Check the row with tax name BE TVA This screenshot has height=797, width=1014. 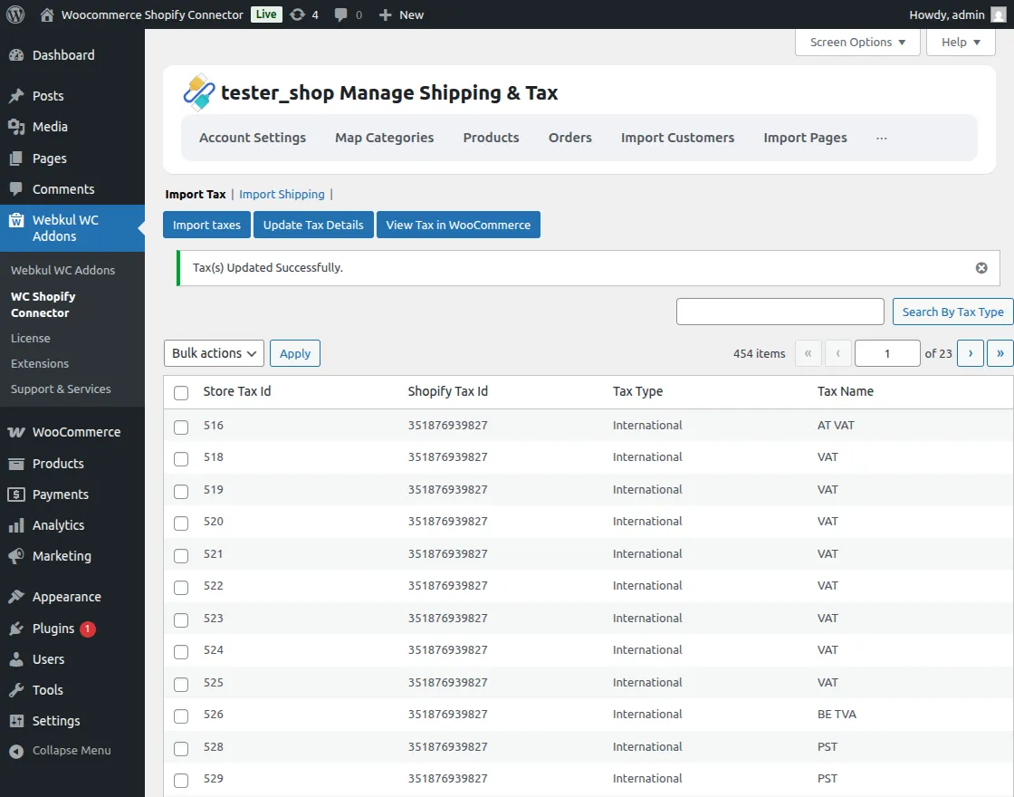[x=181, y=715]
